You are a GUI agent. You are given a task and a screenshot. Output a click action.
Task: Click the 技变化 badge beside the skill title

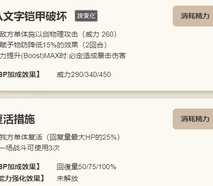pyautogui.click(x=86, y=16)
